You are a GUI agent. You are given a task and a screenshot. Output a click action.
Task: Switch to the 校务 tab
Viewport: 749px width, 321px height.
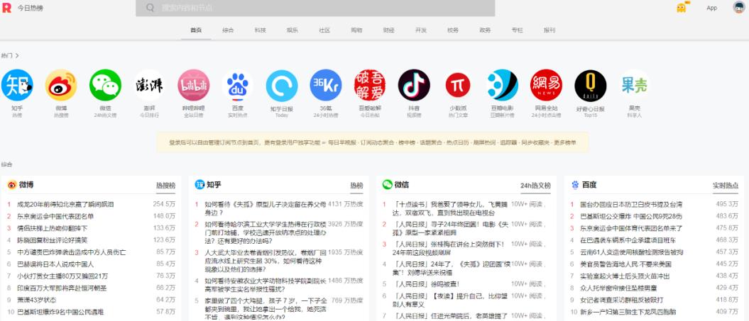pos(453,30)
